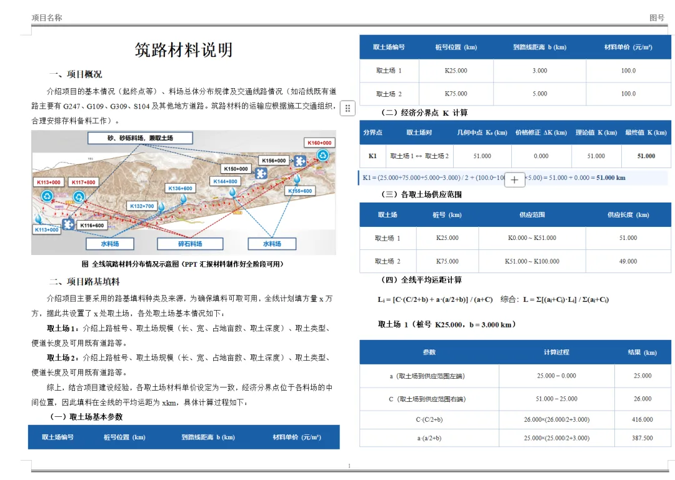The image size is (675, 480).
Task: Click the "供应范围" column header
Action: click(532, 215)
